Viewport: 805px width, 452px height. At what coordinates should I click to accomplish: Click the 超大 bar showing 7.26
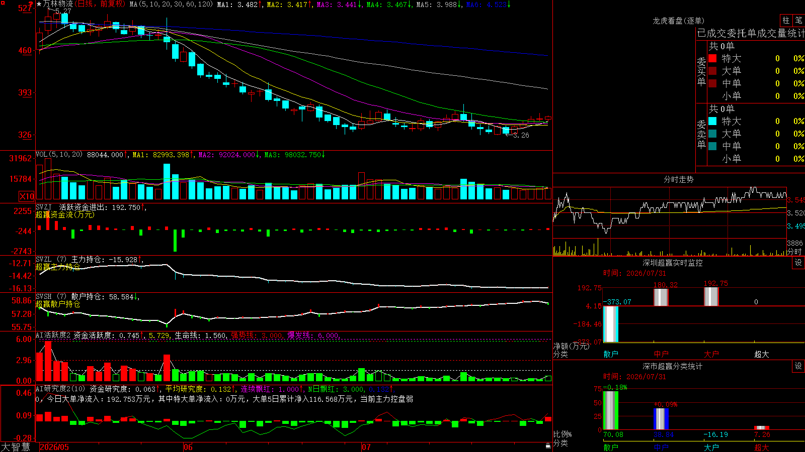(762, 428)
